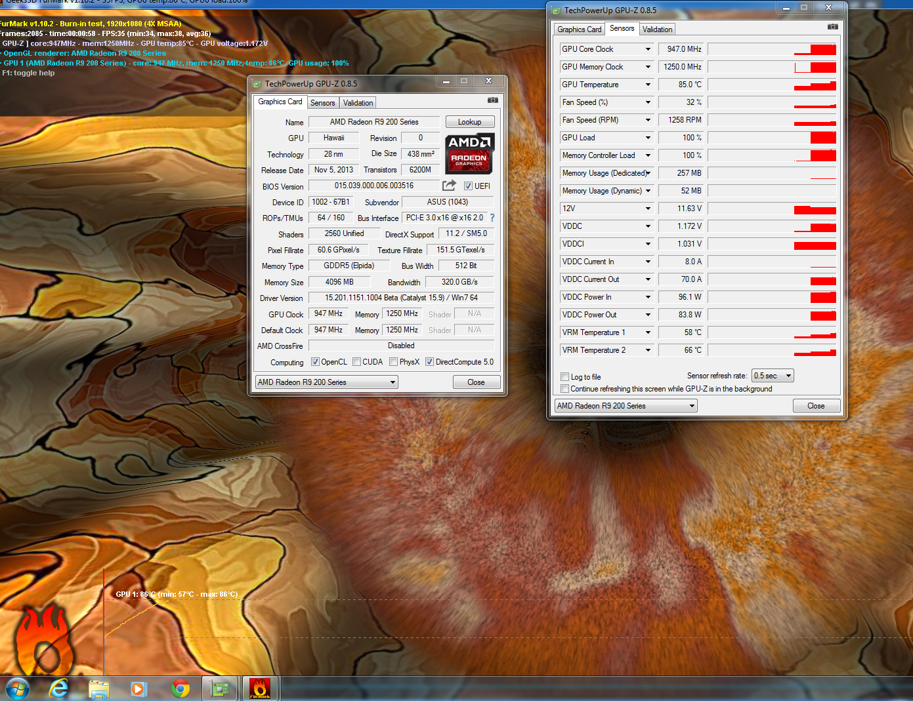Enable the Log to file checkbox
Image resolution: width=913 pixels, height=701 pixels.
coord(564,377)
